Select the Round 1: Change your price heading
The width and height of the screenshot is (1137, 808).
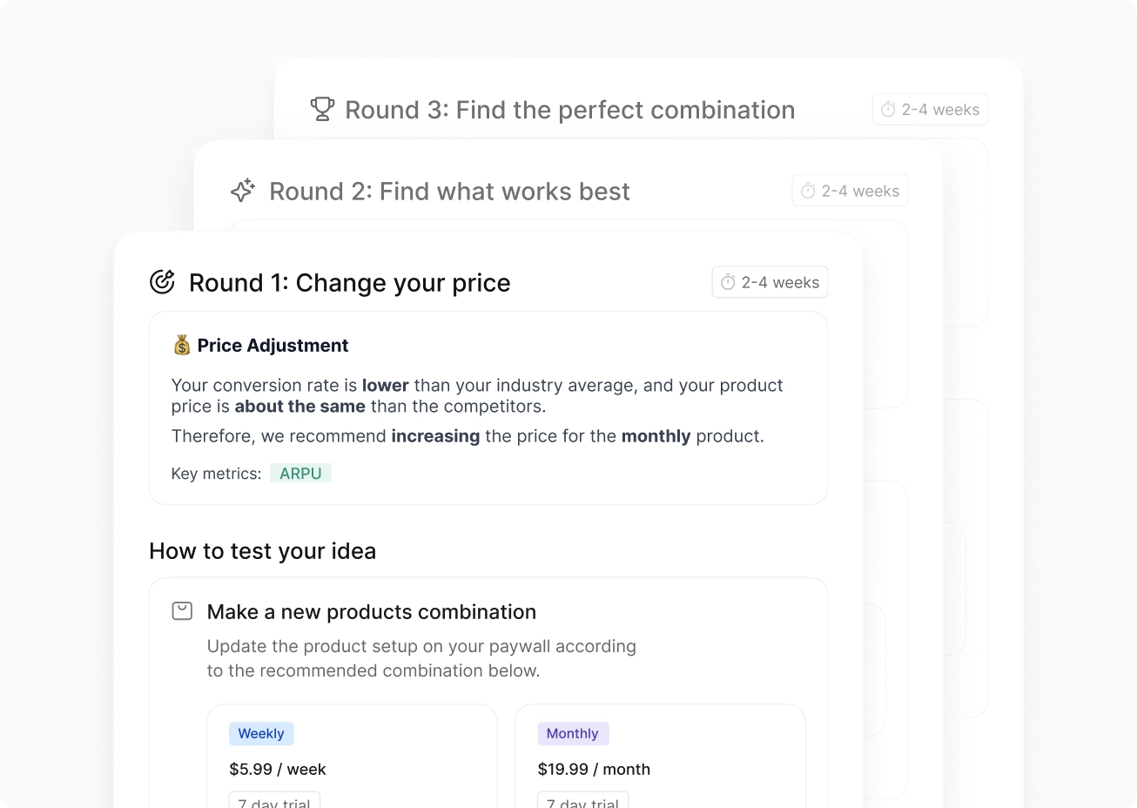[349, 283]
